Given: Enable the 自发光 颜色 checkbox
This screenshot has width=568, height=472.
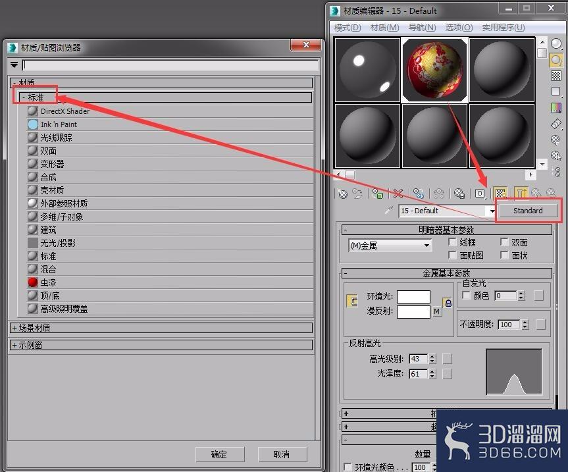Looking at the screenshot, I should tap(466, 295).
